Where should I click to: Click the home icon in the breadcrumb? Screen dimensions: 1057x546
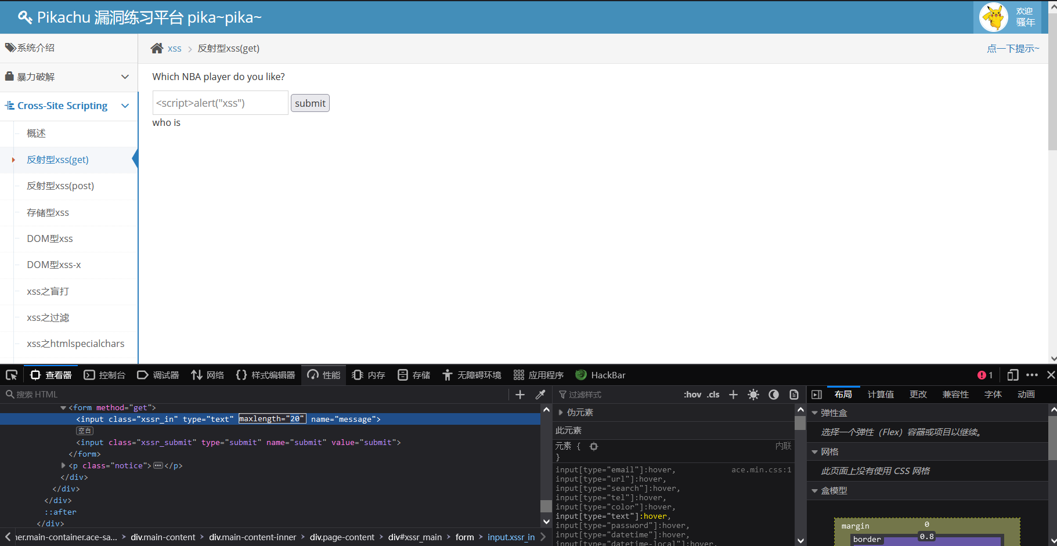157,48
